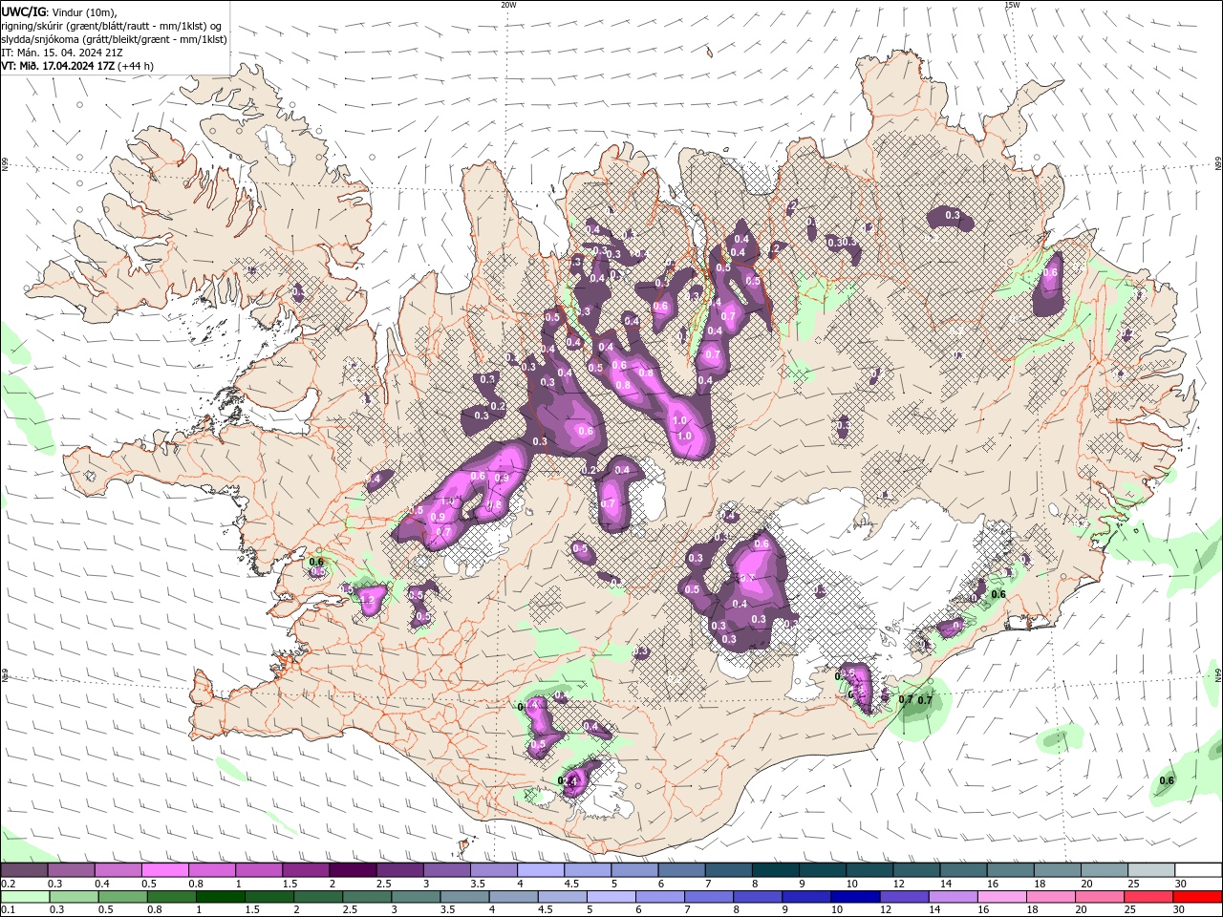Image resolution: width=1223 pixels, height=917 pixels.
Task: Click the dark teal swatch labeled 8 in upper row
Action: (776, 870)
